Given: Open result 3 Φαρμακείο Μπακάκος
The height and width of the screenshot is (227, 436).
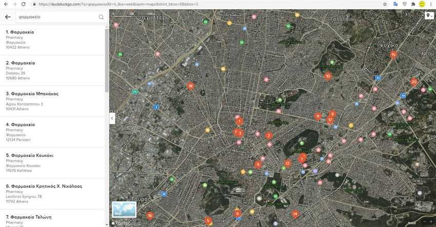Looking at the screenshot, I should click(52, 101).
